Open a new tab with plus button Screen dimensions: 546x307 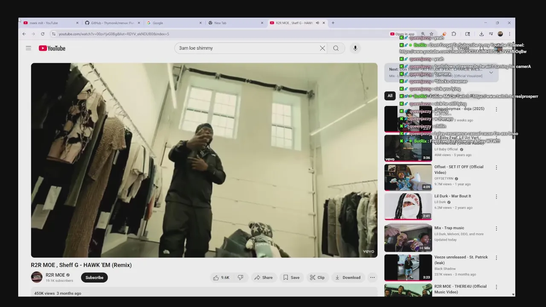[333, 23]
